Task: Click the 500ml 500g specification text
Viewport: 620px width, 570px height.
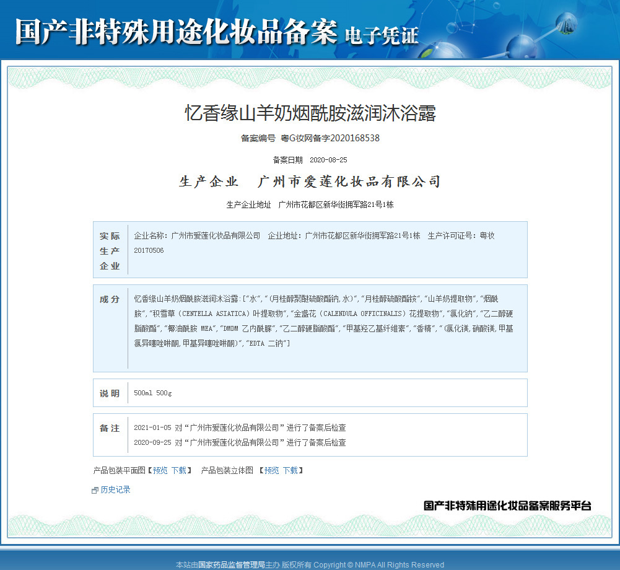Action: 152,393
